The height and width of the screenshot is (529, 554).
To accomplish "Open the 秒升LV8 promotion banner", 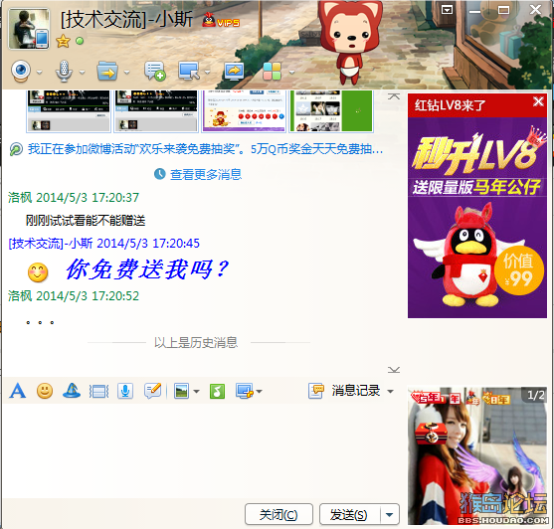I will (477, 218).
